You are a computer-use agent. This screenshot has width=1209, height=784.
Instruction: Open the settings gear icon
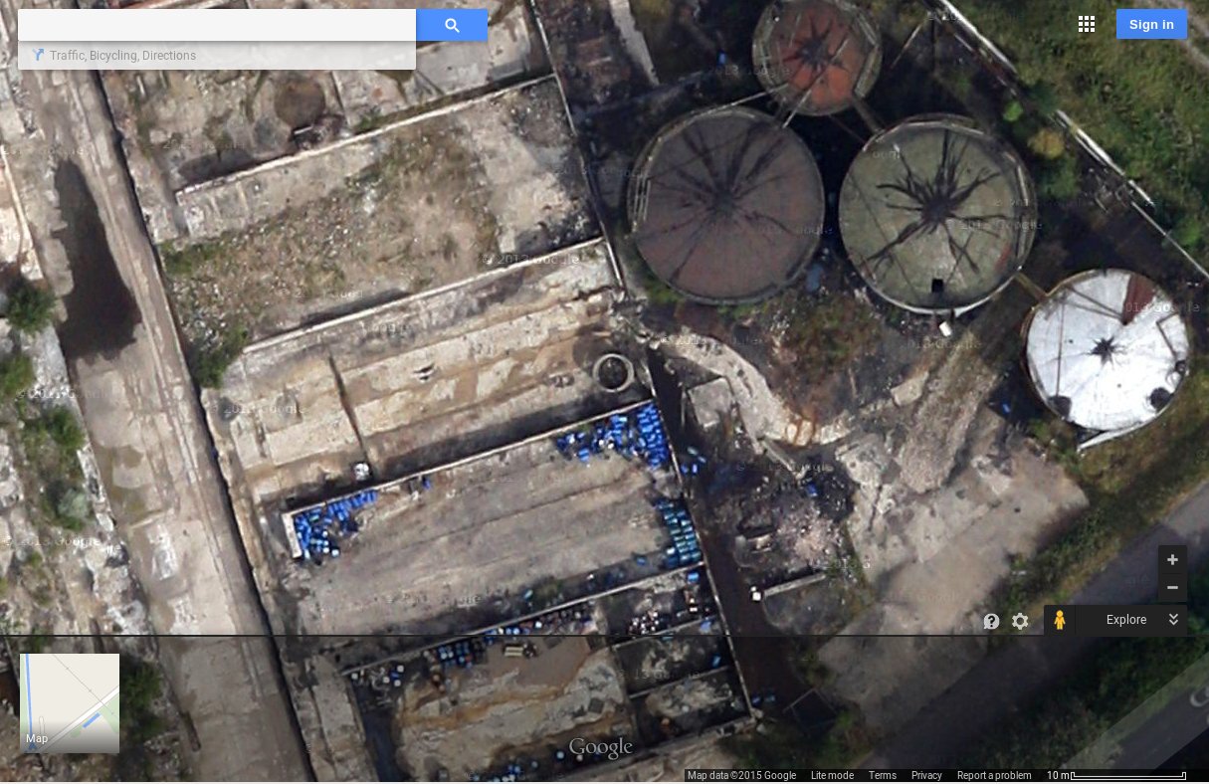[x=1020, y=621]
